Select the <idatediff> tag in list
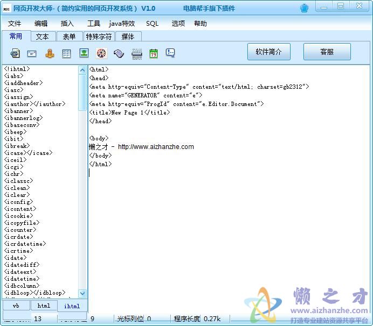 [22, 265]
